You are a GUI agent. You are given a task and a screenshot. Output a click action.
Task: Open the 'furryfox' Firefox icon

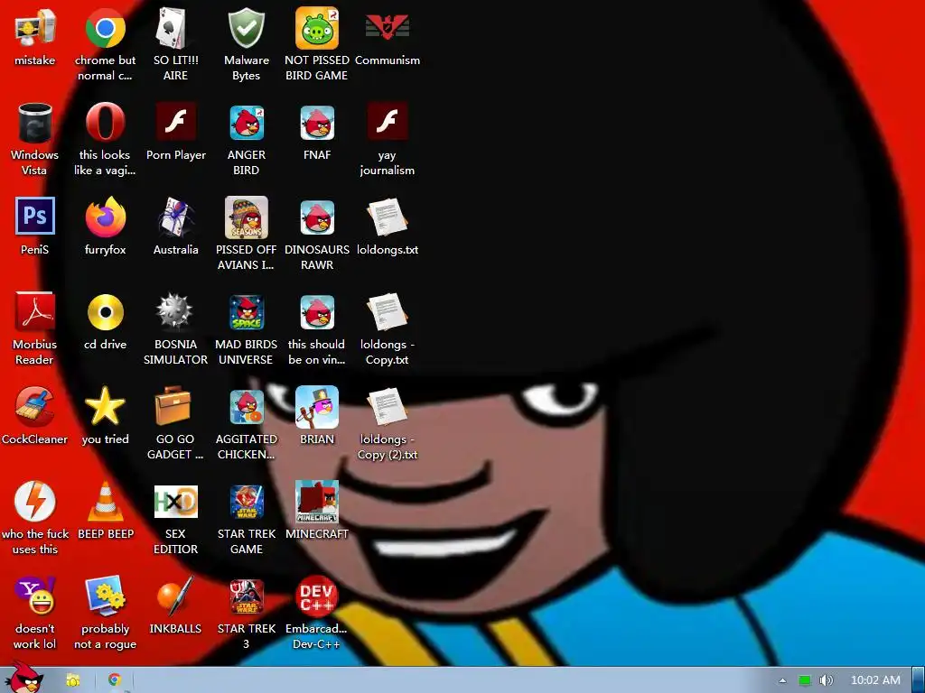tap(105, 217)
